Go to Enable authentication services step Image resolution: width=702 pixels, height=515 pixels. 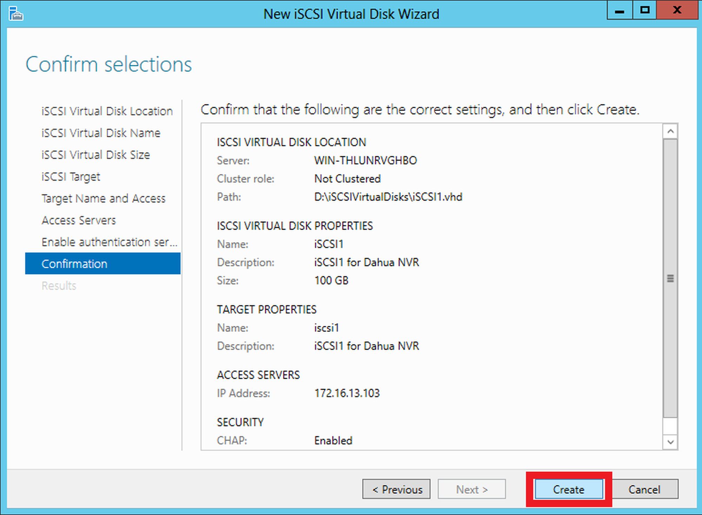pyautogui.click(x=109, y=242)
